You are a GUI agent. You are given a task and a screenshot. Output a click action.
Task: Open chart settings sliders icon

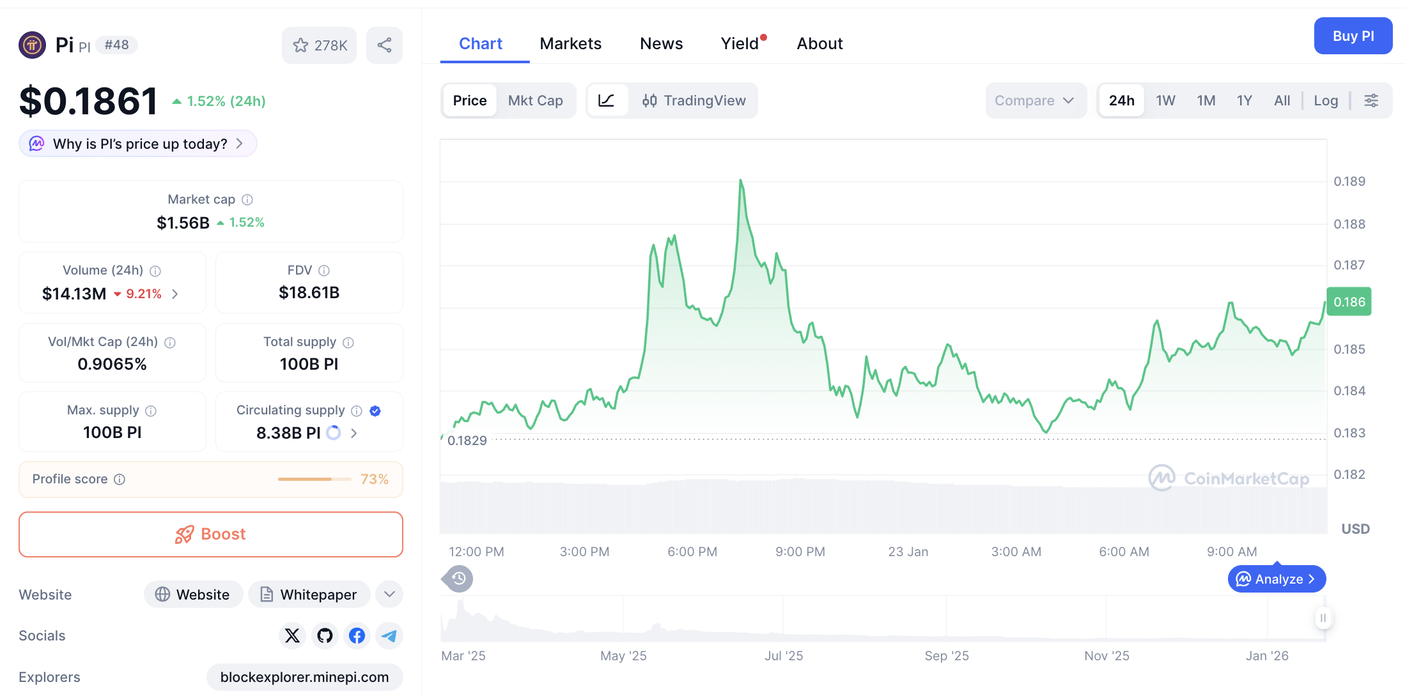coord(1372,100)
